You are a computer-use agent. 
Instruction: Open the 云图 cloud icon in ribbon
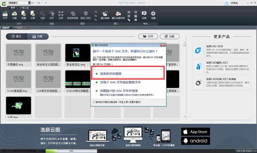14,15
